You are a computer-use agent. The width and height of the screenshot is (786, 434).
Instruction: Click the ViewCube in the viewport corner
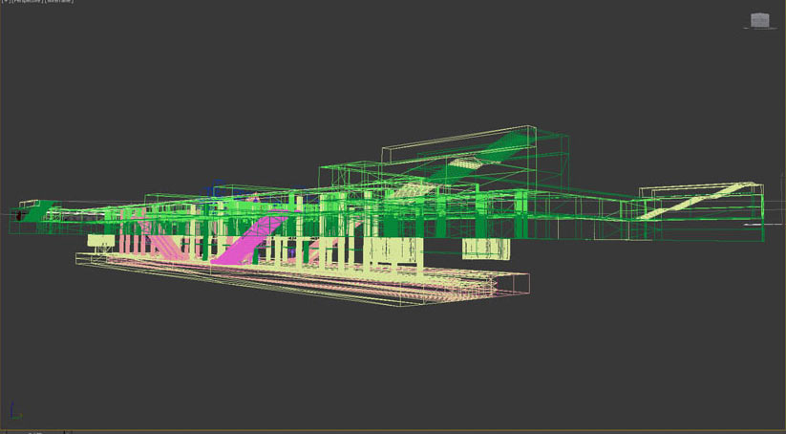tap(760, 20)
